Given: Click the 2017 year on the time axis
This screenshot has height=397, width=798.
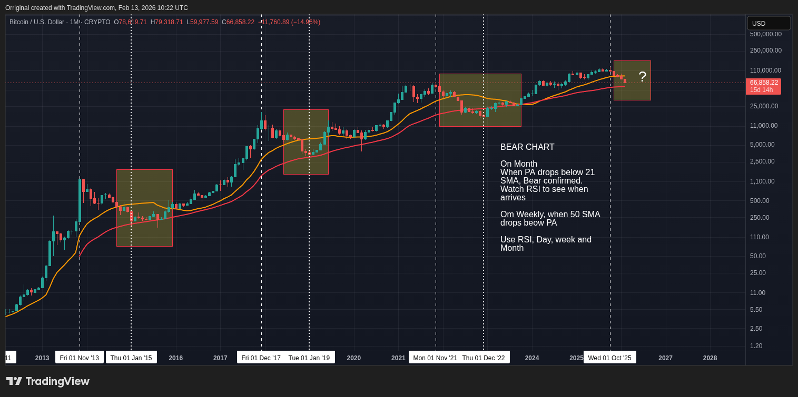Looking at the screenshot, I should (220, 358).
